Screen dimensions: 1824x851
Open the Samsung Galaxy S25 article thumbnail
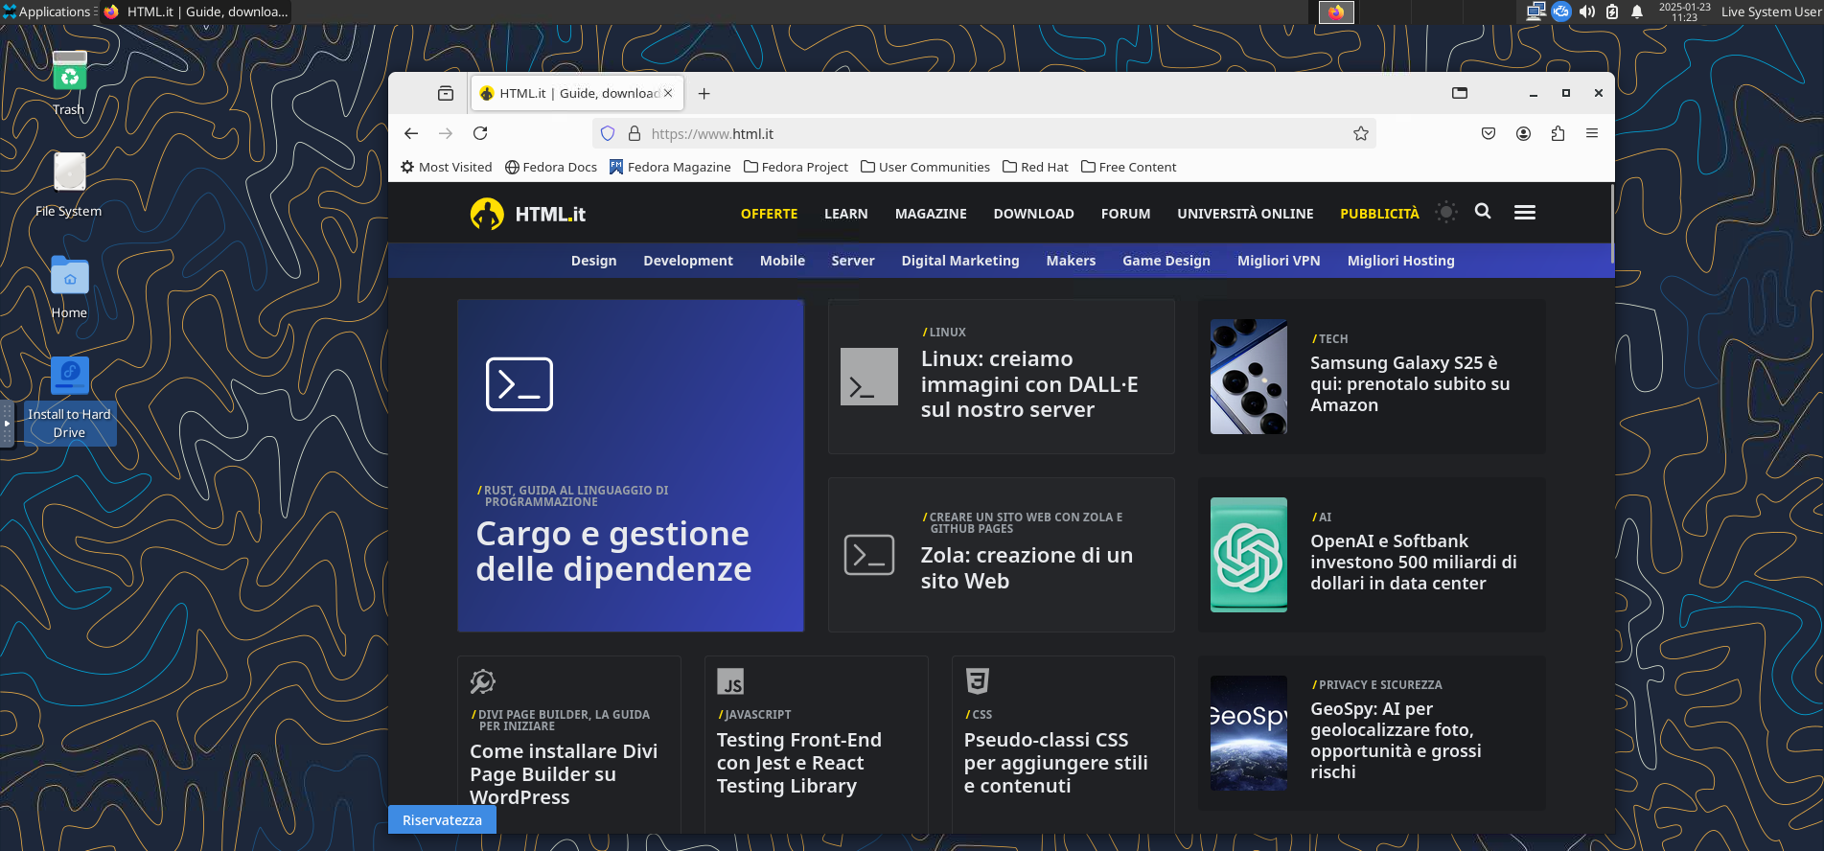click(1248, 377)
